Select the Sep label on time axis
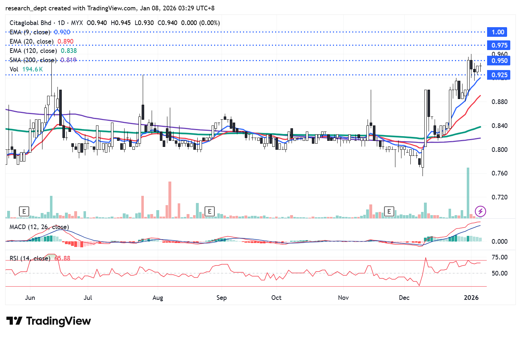The height and width of the screenshot is (337, 521). coord(221,298)
